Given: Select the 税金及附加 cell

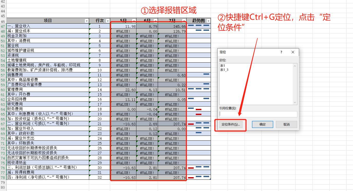Looking at the screenshot, I should tap(48, 36).
